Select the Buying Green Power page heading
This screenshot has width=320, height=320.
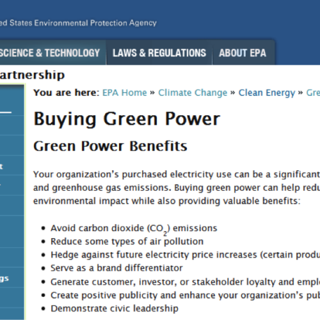click(x=127, y=119)
